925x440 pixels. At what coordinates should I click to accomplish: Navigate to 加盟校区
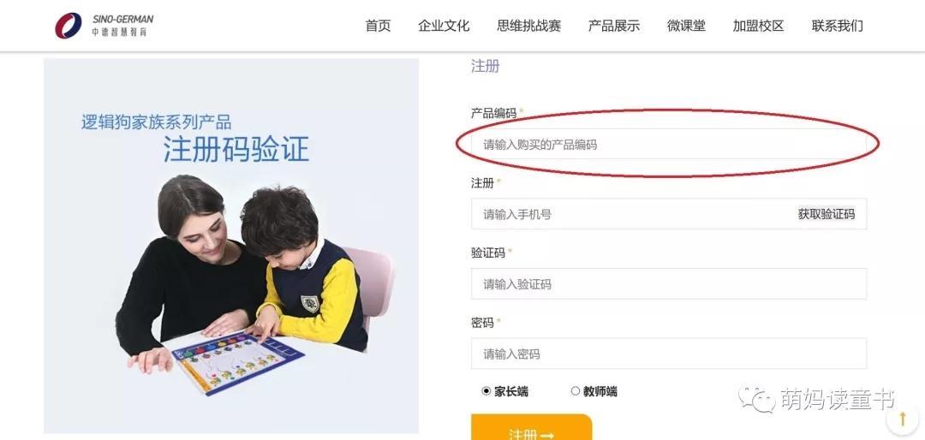(x=759, y=26)
